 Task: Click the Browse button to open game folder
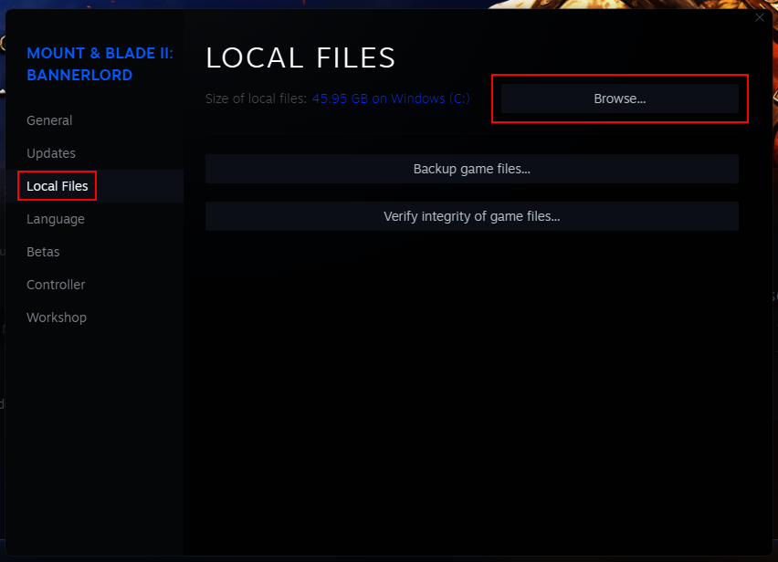click(619, 99)
